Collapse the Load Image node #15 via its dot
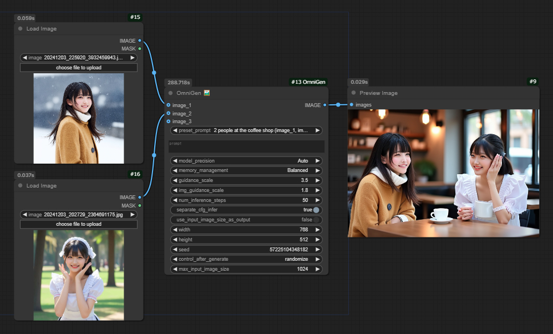This screenshot has height=334, width=553. pyautogui.click(x=20, y=28)
